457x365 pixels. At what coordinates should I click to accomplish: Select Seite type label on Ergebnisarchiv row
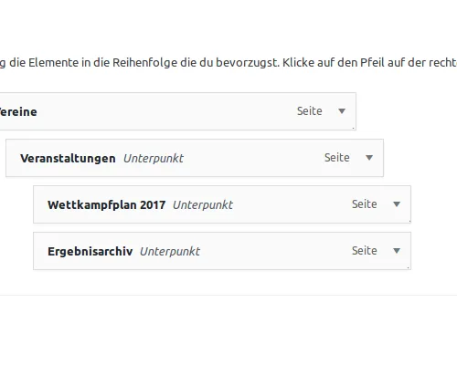365,251
